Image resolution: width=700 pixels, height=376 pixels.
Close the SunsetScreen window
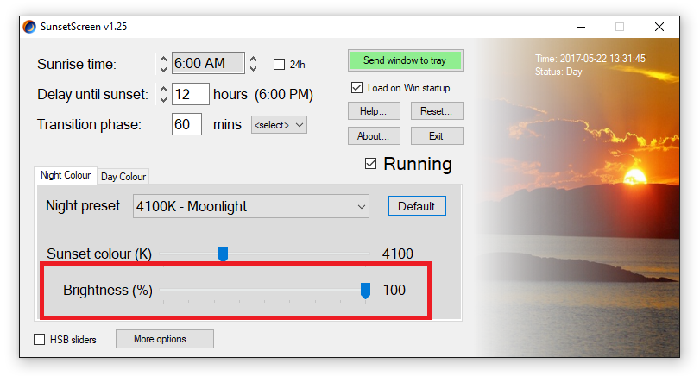click(659, 27)
